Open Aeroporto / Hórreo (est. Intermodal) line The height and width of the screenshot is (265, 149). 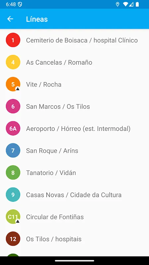(74, 129)
